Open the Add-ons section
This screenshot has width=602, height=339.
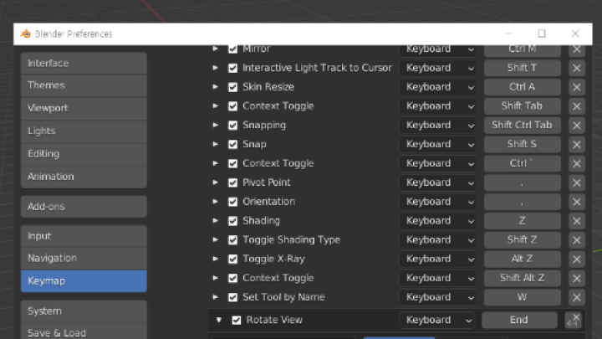[84, 207]
